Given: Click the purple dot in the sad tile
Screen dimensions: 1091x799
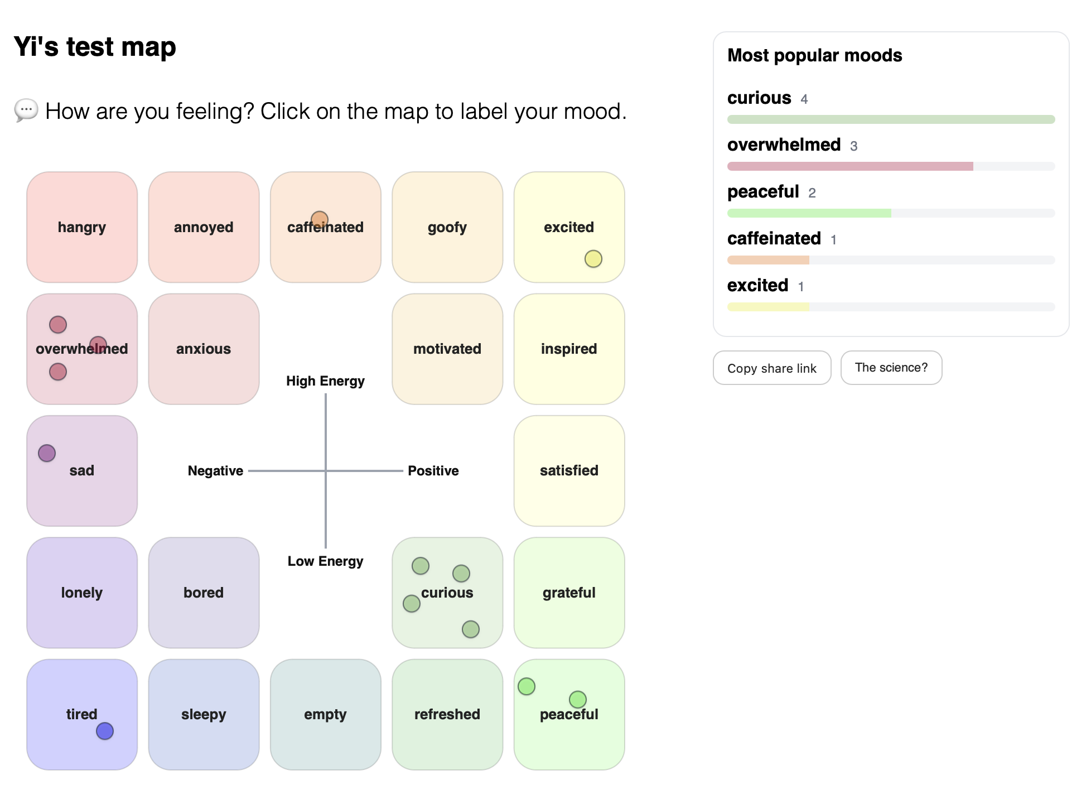Looking at the screenshot, I should [x=46, y=453].
